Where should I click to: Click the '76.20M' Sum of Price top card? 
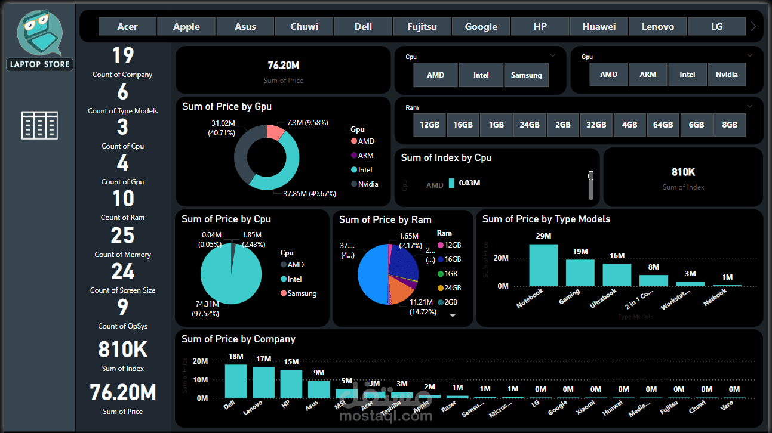284,70
